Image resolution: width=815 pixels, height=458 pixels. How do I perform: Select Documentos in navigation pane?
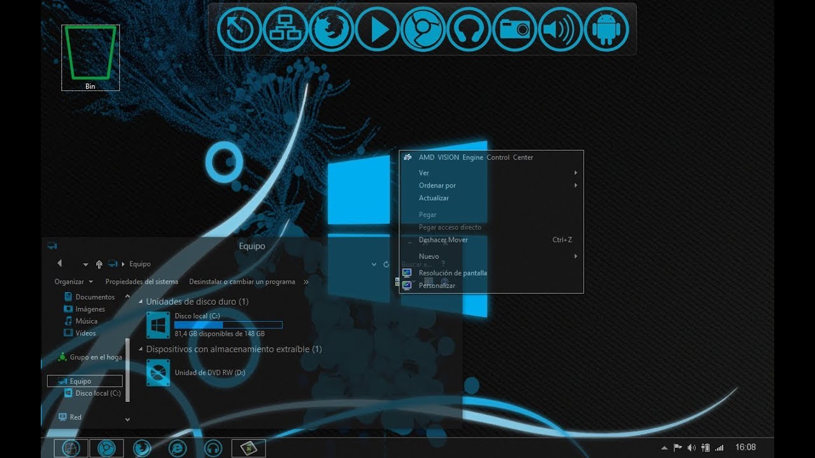point(90,297)
